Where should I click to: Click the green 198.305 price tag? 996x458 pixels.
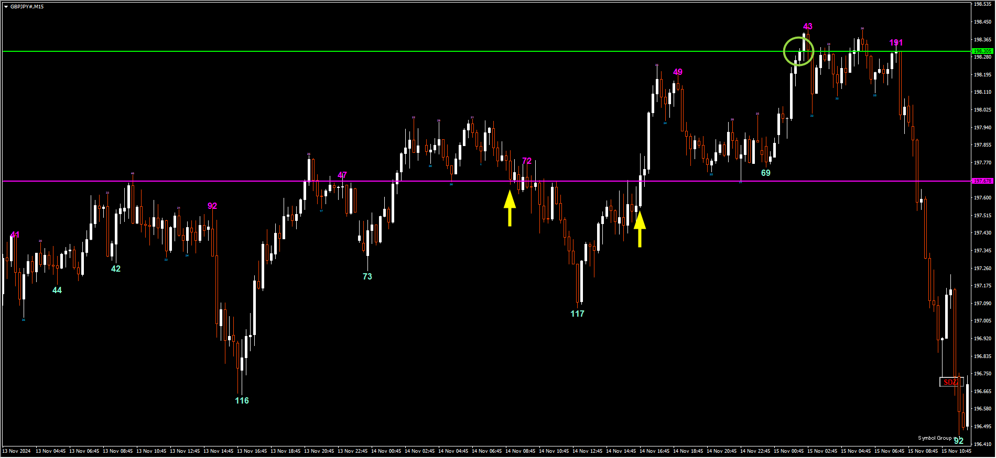982,51
